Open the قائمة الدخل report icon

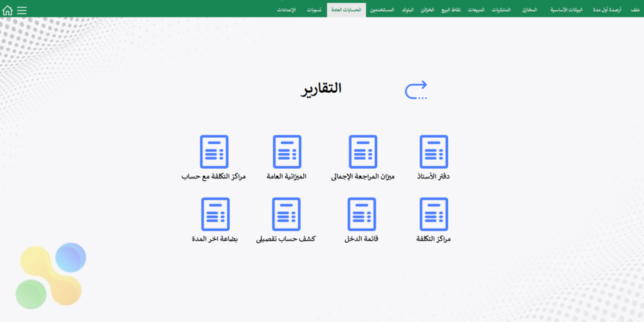tap(363, 214)
